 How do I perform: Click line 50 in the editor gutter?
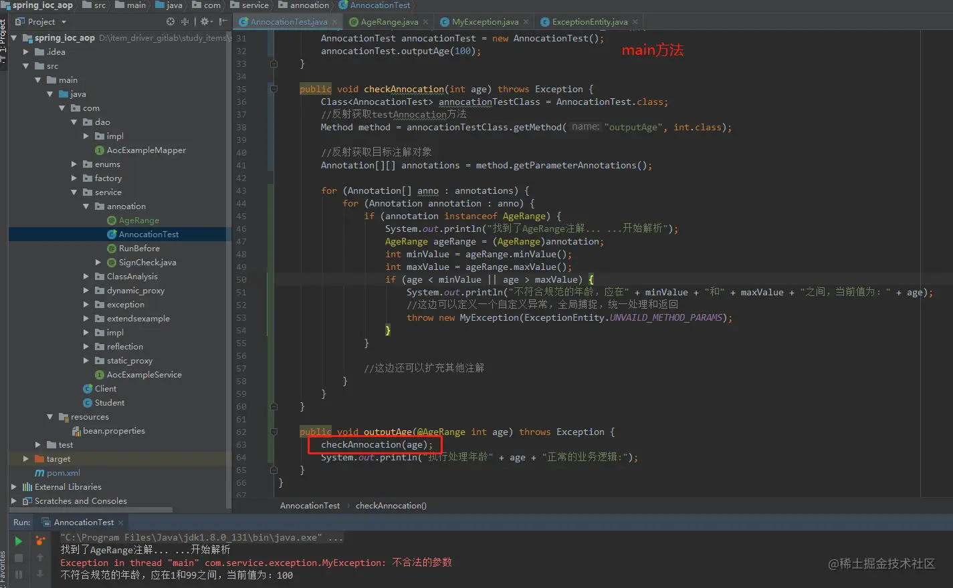pos(241,279)
